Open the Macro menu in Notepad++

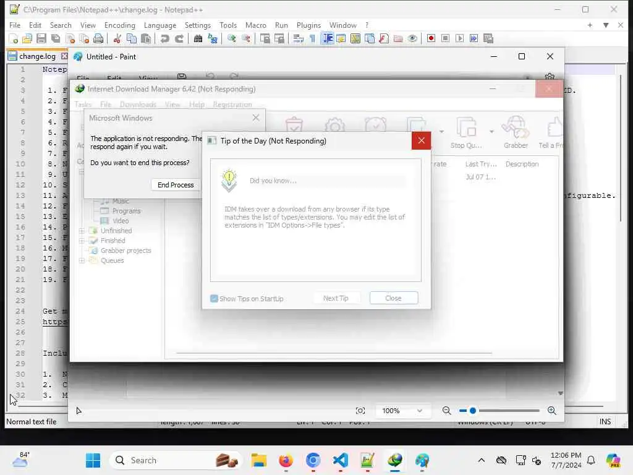255,25
